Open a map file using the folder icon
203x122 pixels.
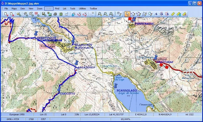[x=19, y=14]
